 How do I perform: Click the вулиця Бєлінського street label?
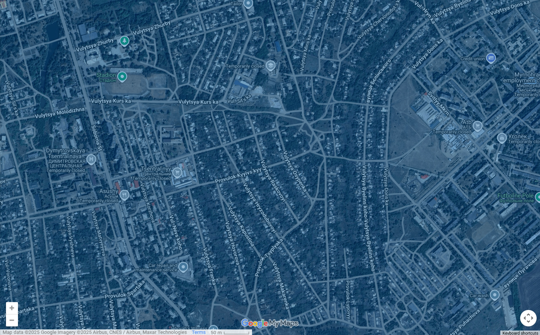(379, 80)
